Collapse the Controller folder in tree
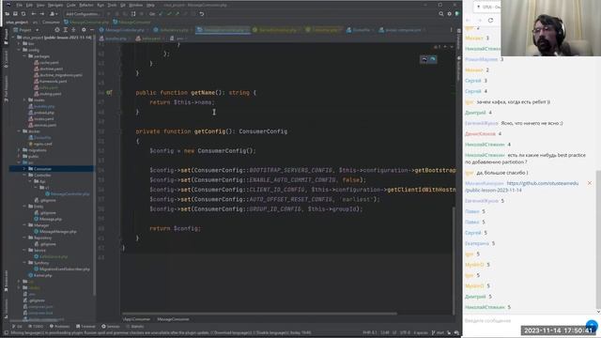The height and width of the screenshot is (338, 601). 24,175
